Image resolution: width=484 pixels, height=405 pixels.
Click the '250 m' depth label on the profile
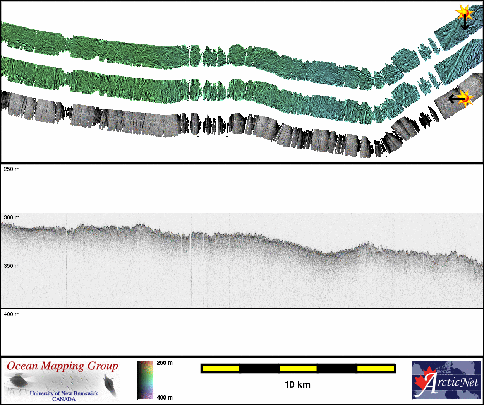point(12,169)
